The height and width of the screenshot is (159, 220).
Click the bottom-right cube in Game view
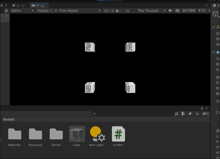point(130,88)
